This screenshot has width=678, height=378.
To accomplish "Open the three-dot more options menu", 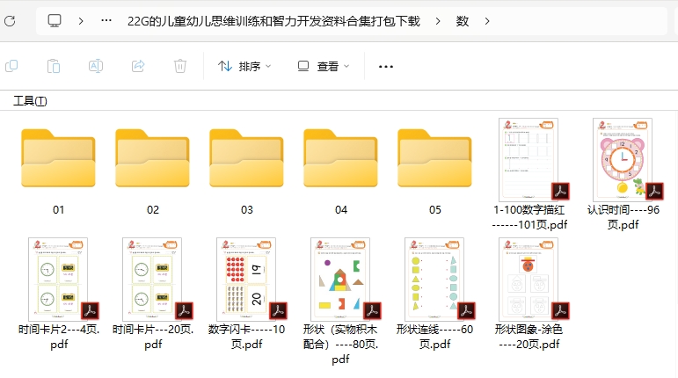I will 385,66.
